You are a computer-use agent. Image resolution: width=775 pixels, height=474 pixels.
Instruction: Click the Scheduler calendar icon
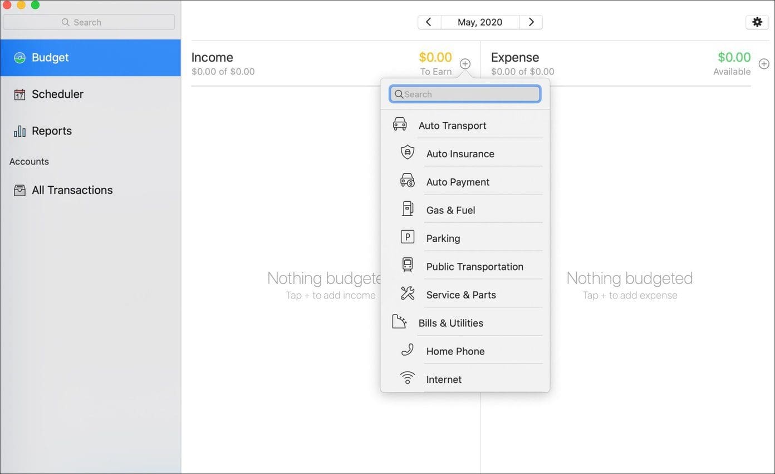pos(19,94)
